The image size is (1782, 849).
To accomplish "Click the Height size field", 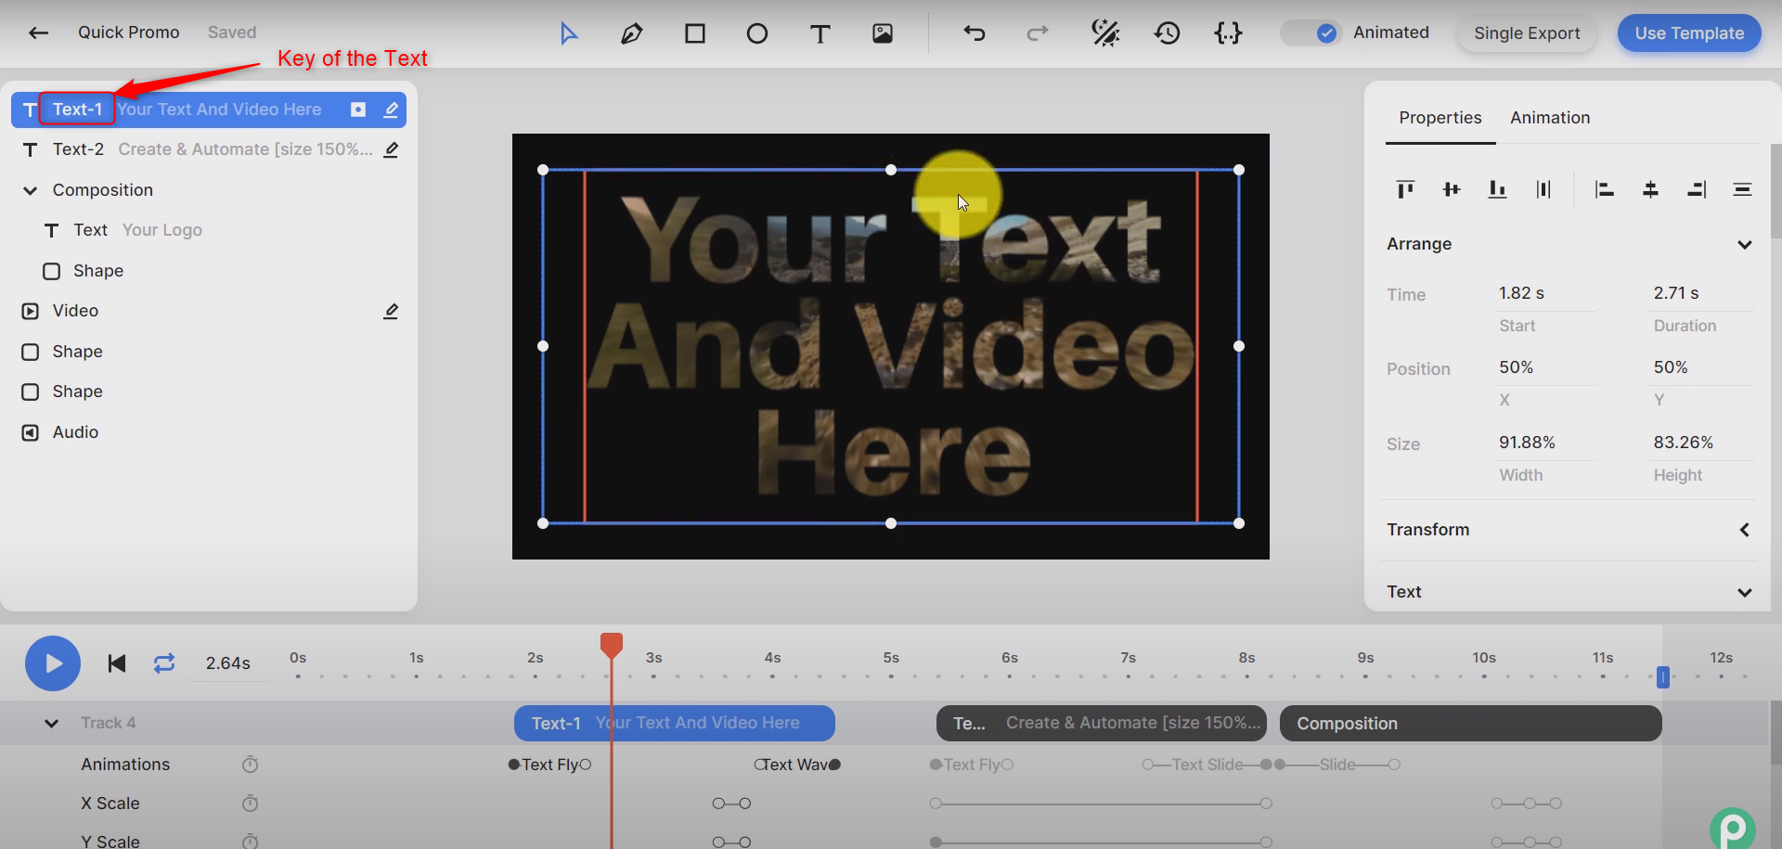I will [1702, 443].
